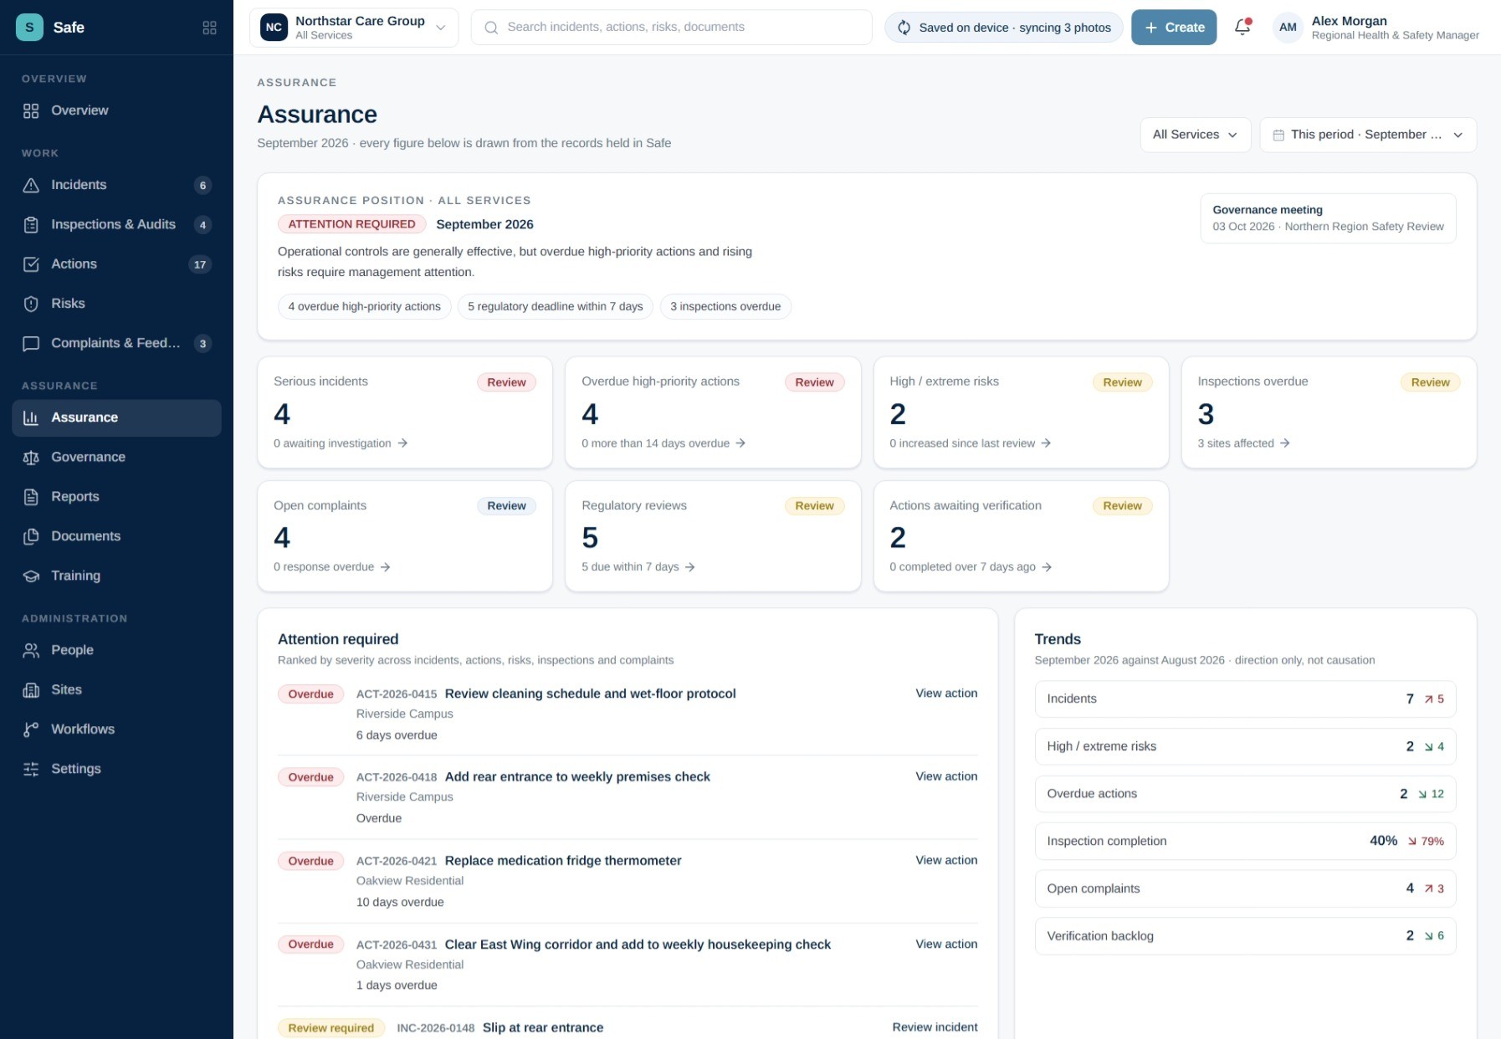1501x1039 pixels.
Task: Click the Reports document icon
Action: (x=31, y=497)
